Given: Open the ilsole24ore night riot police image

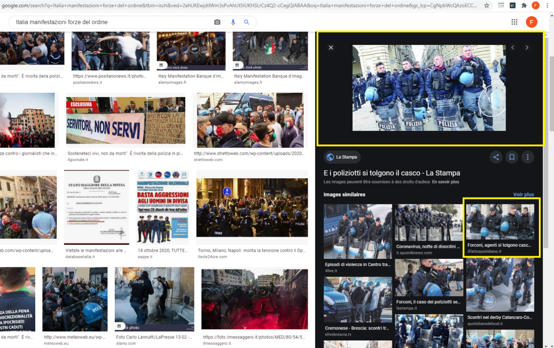Looking at the screenshot, I should [x=252, y=207].
